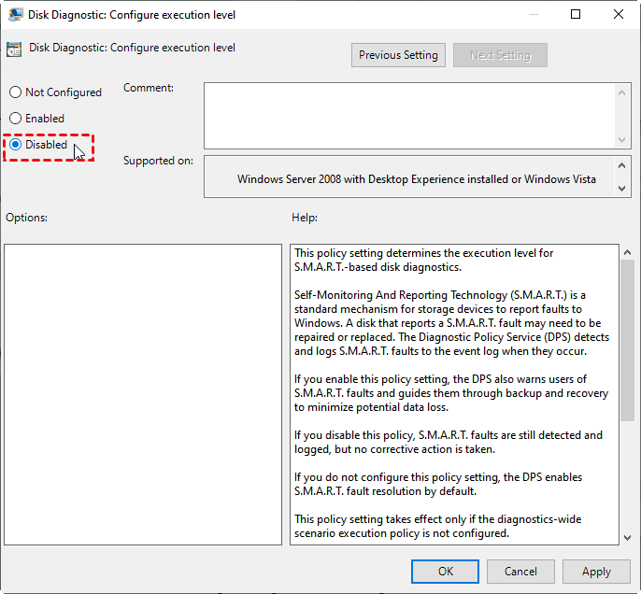Click help paragraph 'If you enable this policy setting'
Viewport: 641px width, 594px height.
pyautogui.click(x=451, y=393)
